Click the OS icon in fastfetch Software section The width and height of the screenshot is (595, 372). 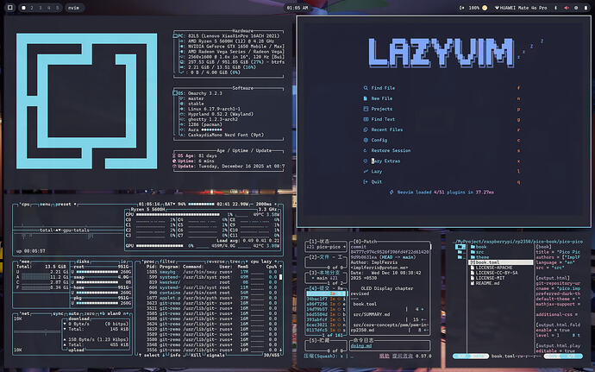pos(176,93)
